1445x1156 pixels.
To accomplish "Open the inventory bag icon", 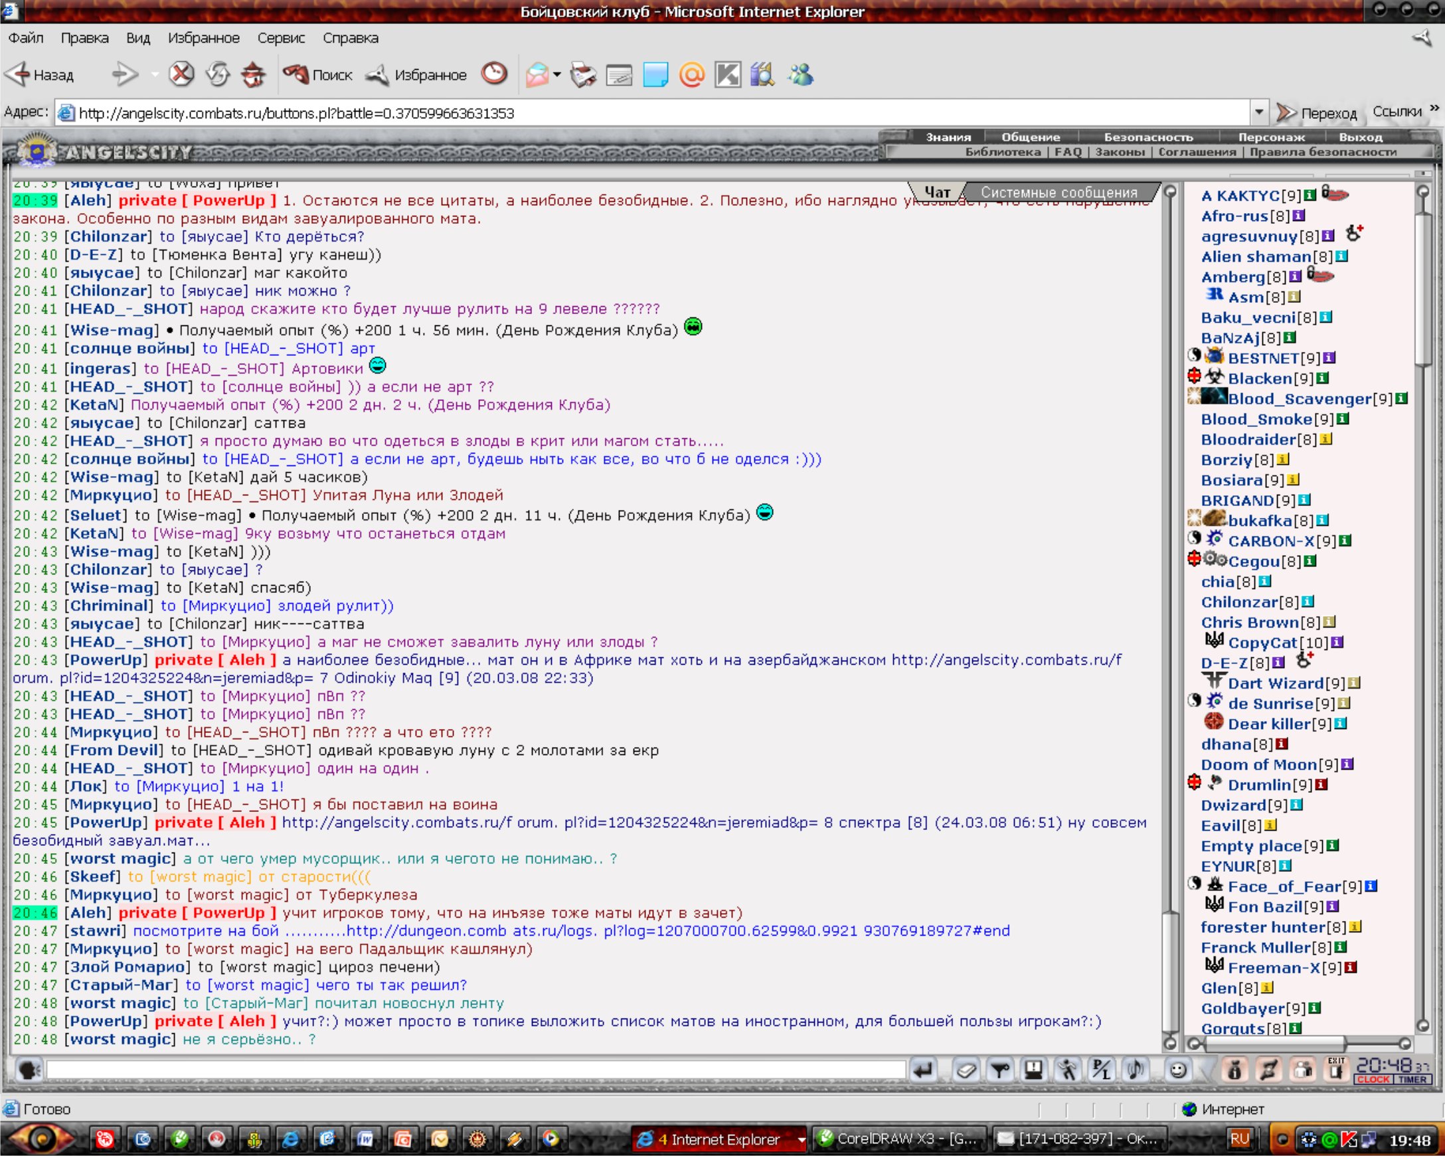I will pos(1234,1070).
